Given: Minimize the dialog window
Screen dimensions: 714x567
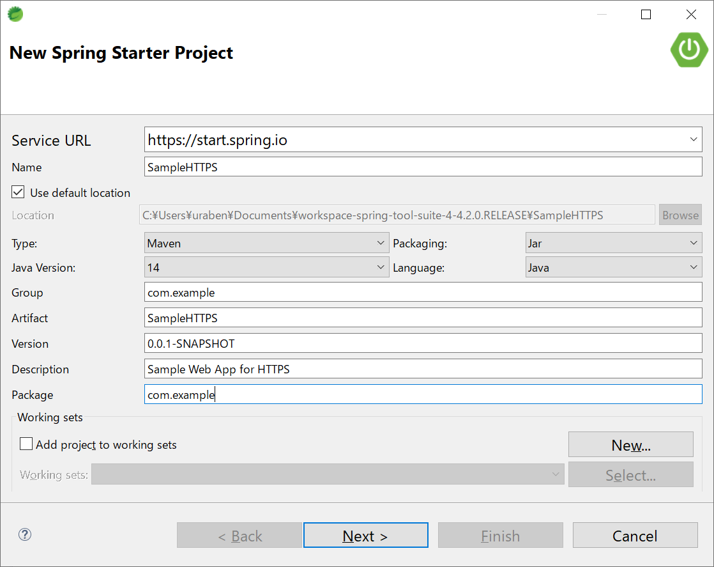Looking at the screenshot, I should point(602,15).
